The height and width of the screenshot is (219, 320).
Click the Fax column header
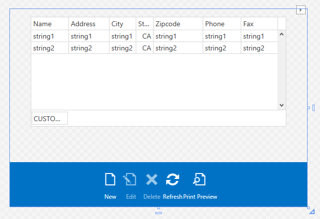tap(259, 24)
